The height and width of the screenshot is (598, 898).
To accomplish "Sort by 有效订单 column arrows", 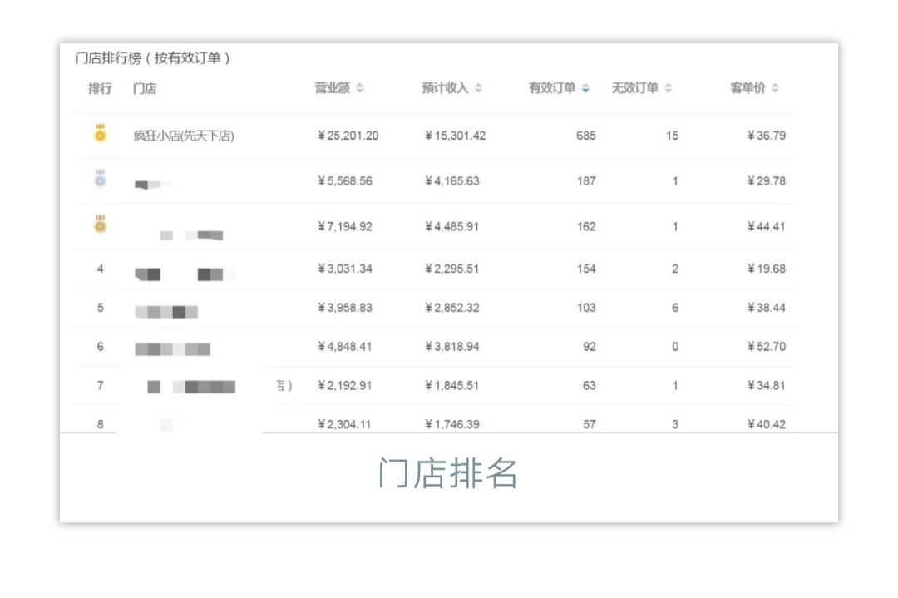I will (x=585, y=88).
